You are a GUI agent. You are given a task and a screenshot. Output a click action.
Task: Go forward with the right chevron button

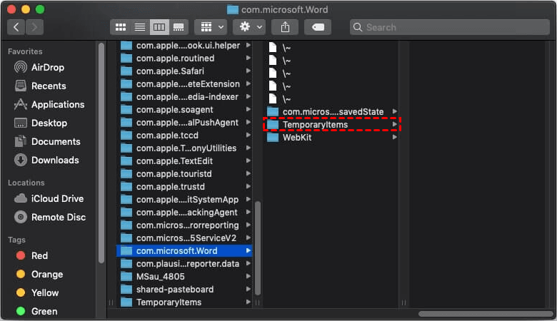pos(34,27)
